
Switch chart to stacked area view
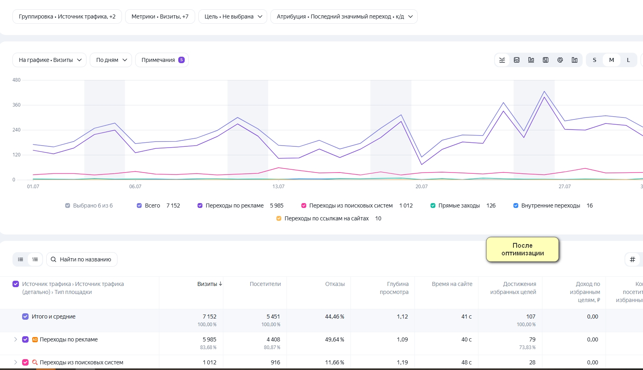point(517,60)
